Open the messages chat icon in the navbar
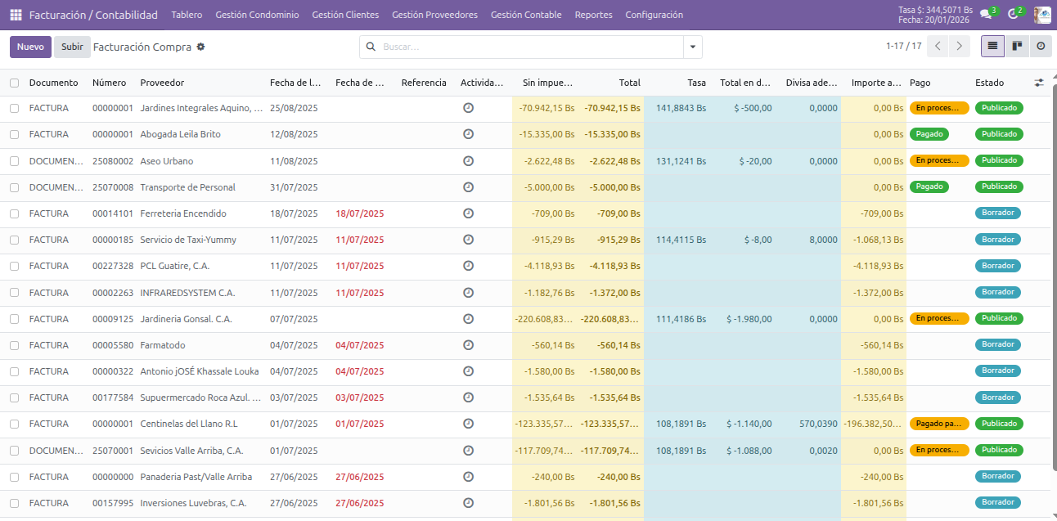Image resolution: width=1057 pixels, height=521 pixels. [x=986, y=14]
